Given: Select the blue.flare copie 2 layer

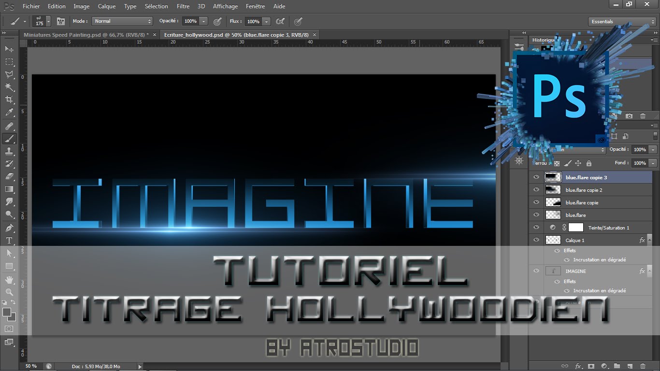Looking at the screenshot, I should [x=584, y=190].
